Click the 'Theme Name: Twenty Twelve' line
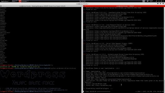The height and width of the screenshot is (93, 165). pyautogui.click(x=96, y=78)
